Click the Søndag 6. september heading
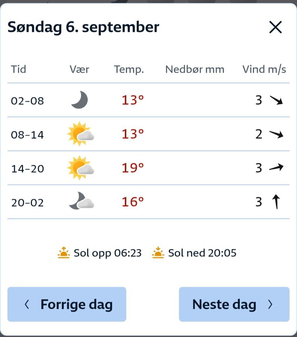 click(83, 27)
